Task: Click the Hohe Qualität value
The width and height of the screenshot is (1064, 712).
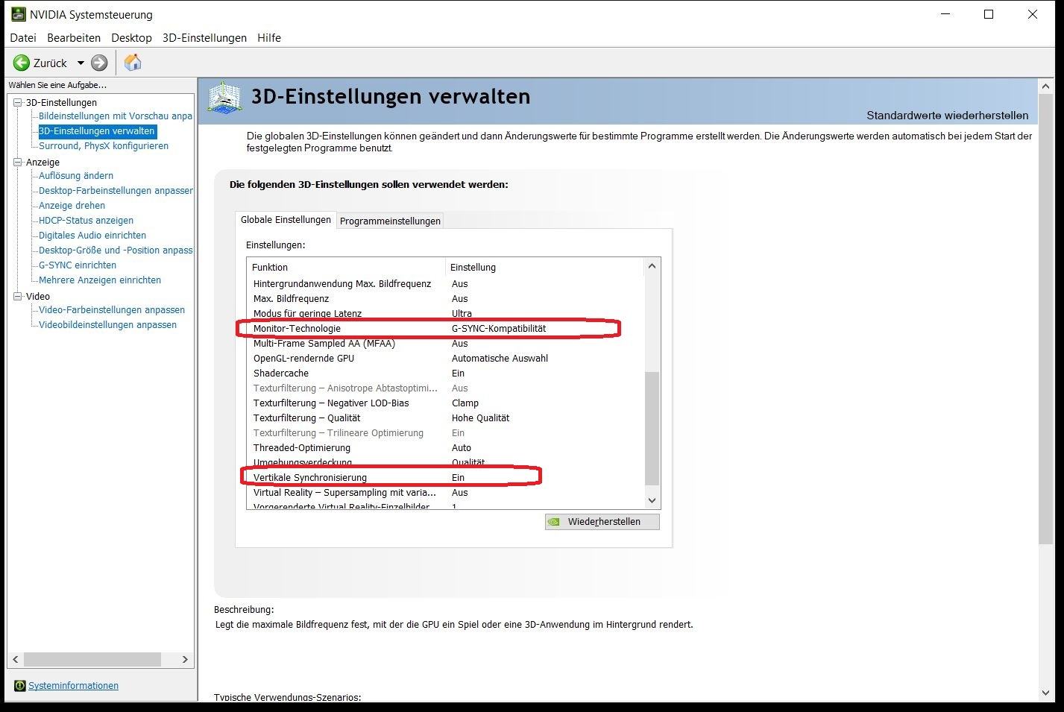Action: click(x=480, y=418)
